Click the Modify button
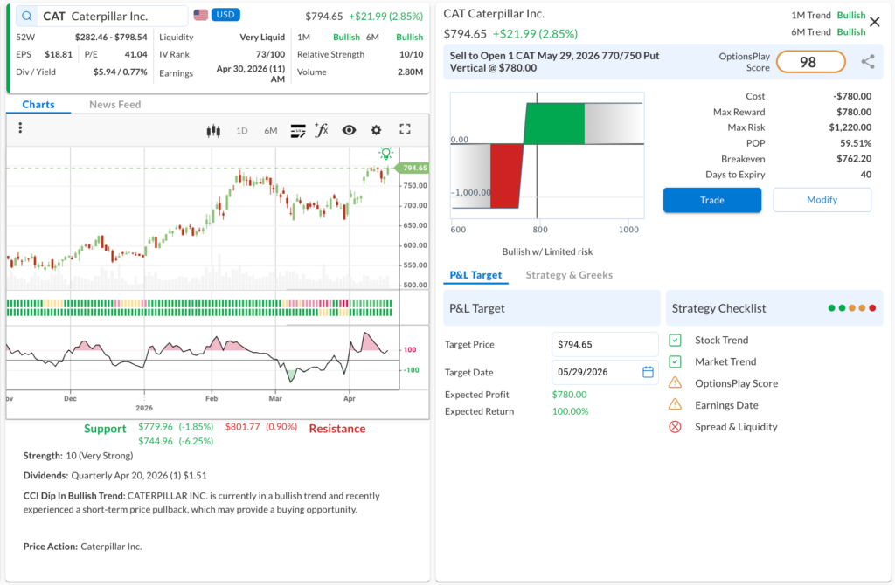 click(x=822, y=200)
